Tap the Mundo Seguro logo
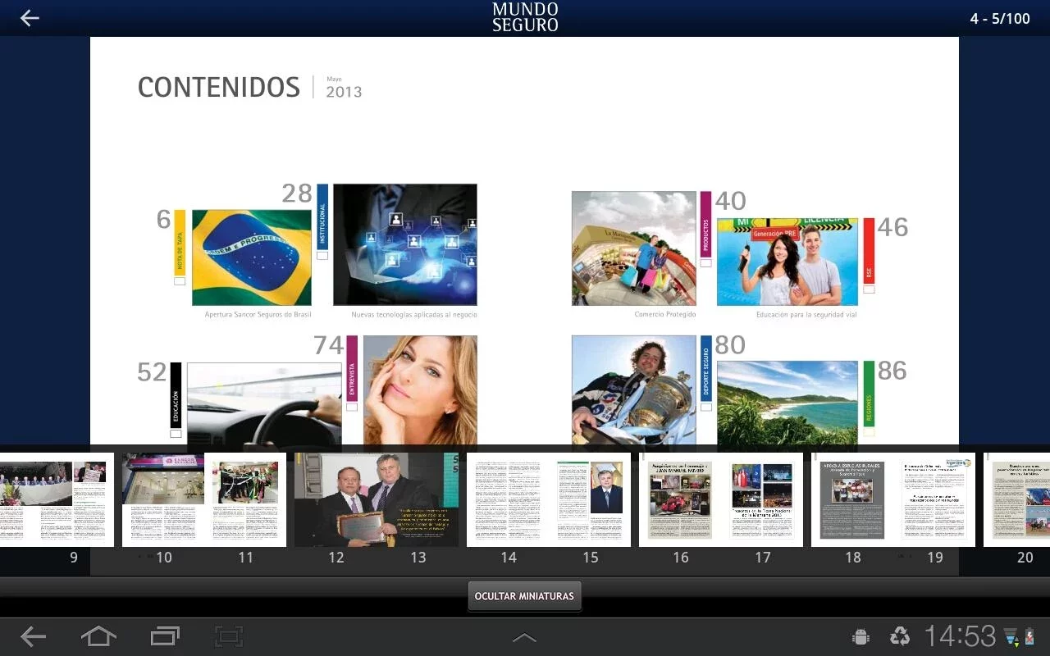This screenshot has width=1050, height=656. [x=525, y=17]
